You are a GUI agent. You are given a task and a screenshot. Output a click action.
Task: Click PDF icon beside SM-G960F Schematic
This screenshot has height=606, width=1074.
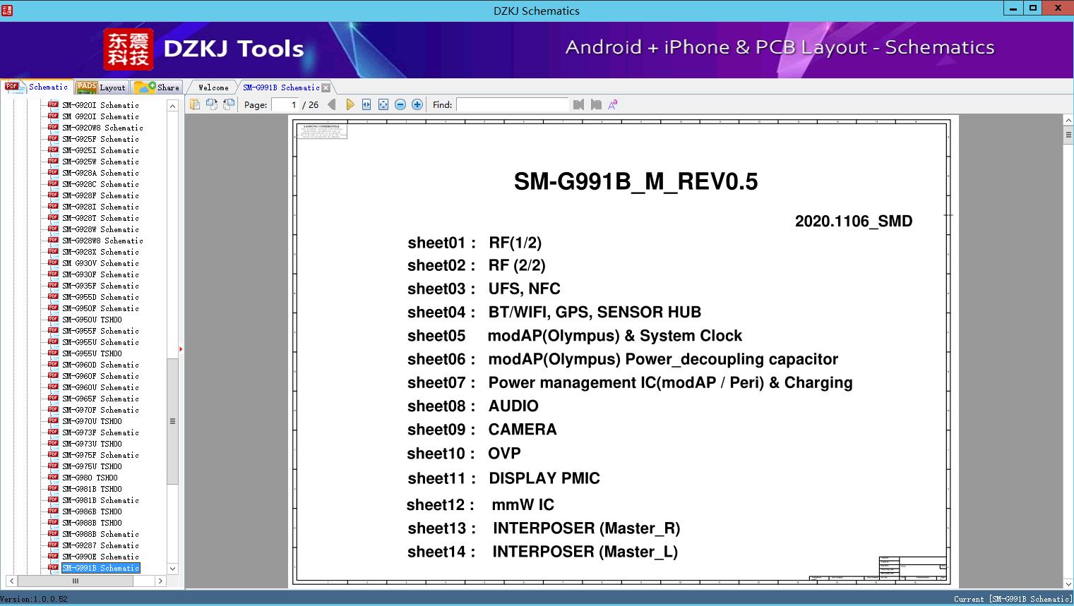(53, 375)
